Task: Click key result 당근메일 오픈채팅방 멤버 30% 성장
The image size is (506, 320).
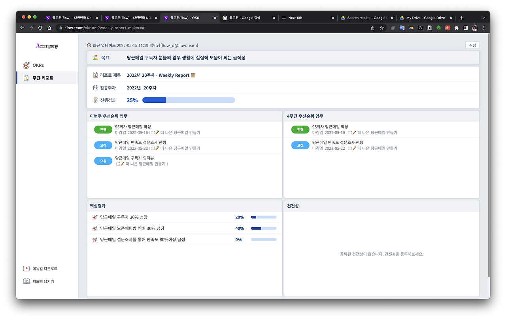Action: tap(132, 228)
